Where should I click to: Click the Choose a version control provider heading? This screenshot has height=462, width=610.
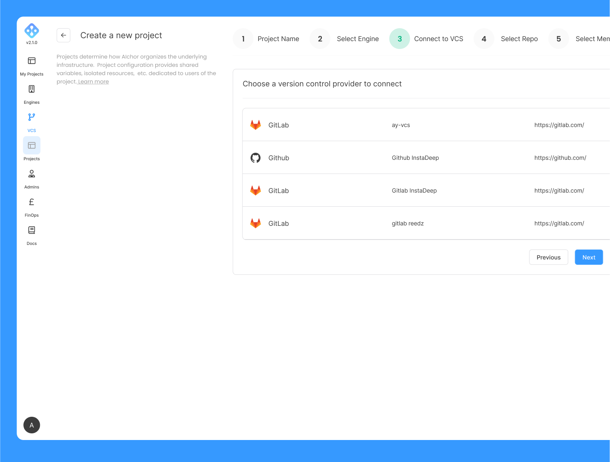322,84
